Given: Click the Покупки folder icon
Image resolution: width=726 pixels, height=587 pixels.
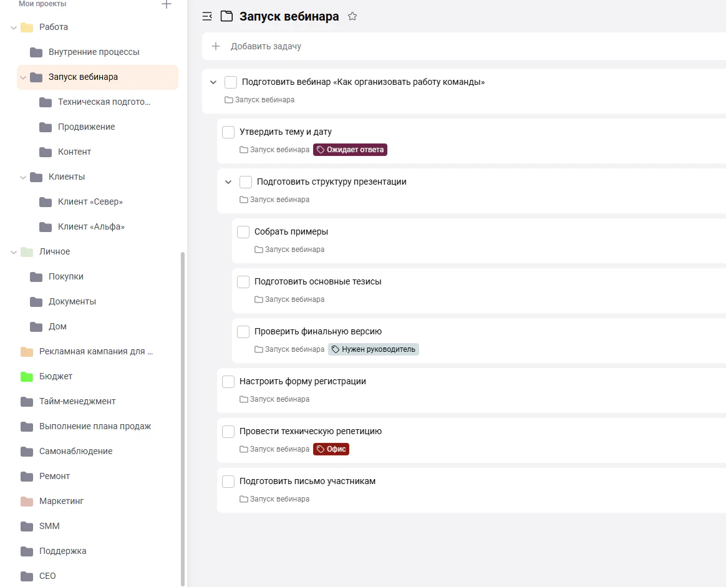Looking at the screenshot, I should [36, 277].
